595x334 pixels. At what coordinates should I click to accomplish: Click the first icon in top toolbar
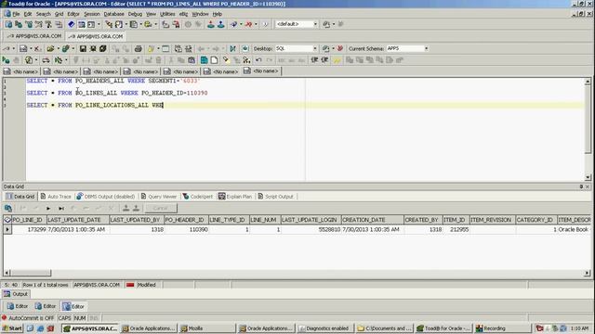tap(8, 24)
